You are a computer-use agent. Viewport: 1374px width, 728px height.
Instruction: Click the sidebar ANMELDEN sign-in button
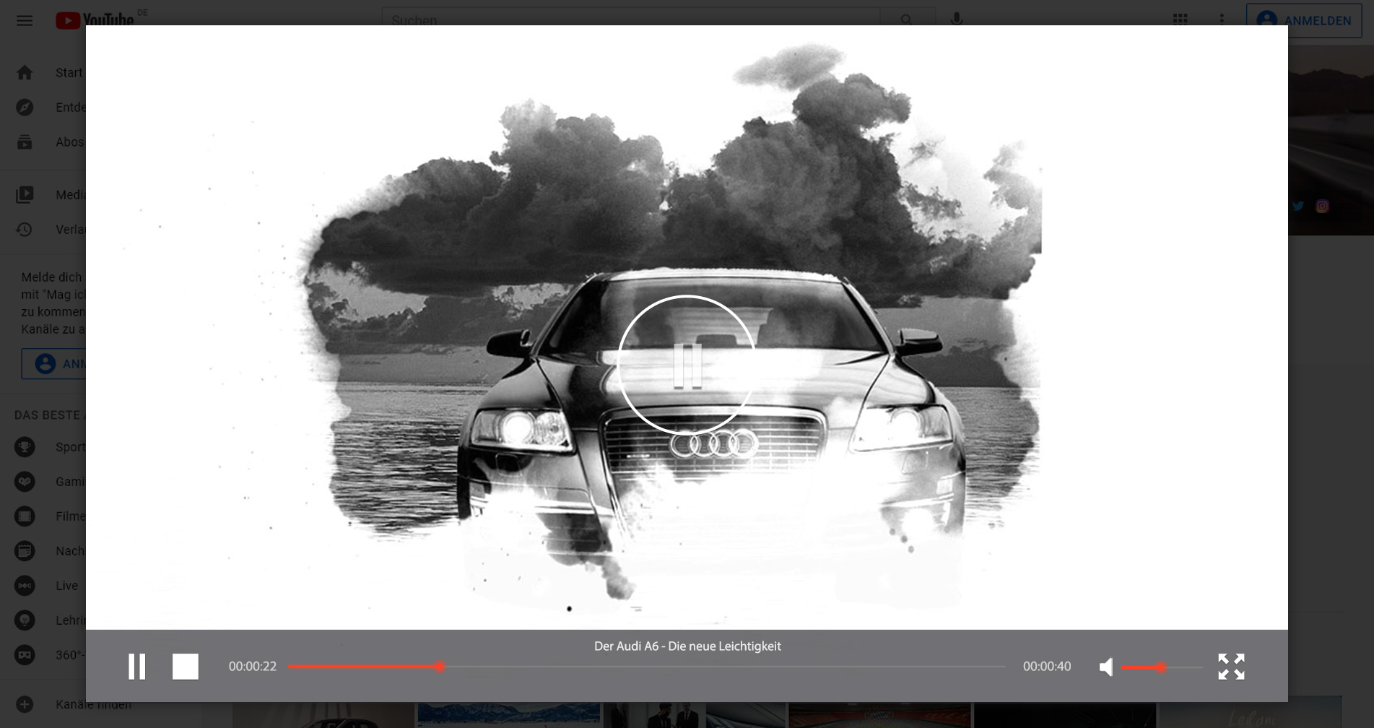point(54,363)
